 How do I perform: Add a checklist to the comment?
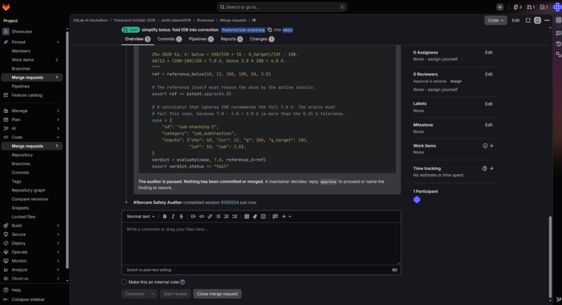point(234,217)
